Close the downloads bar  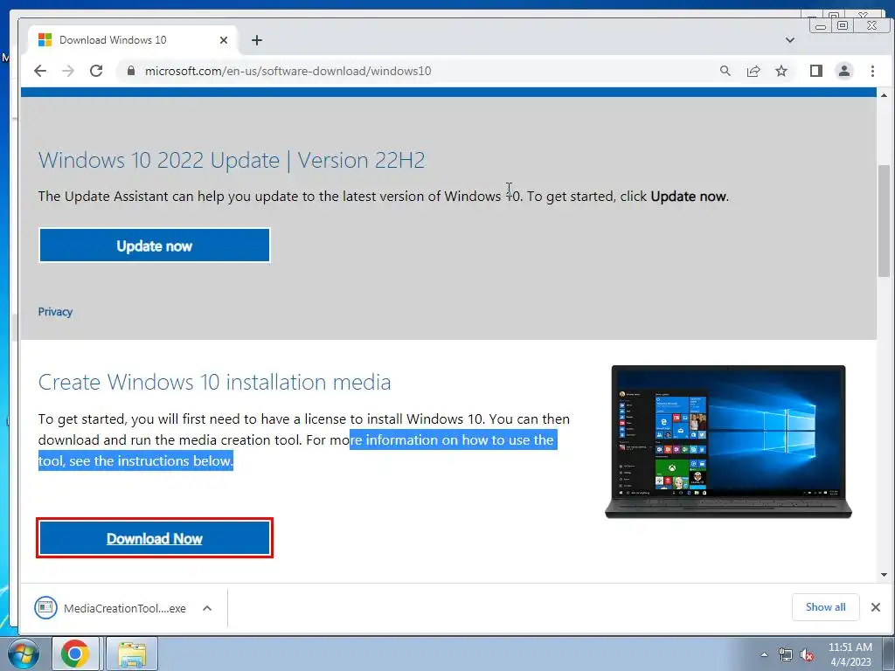[x=876, y=607]
